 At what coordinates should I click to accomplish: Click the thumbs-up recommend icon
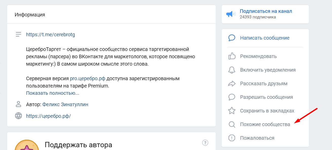(x=232, y=56)
